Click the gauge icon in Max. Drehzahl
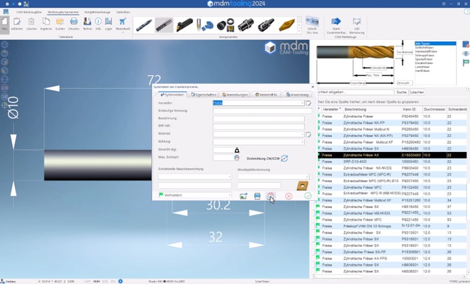Viewport: 470px width, 284px height. point(237,158)
